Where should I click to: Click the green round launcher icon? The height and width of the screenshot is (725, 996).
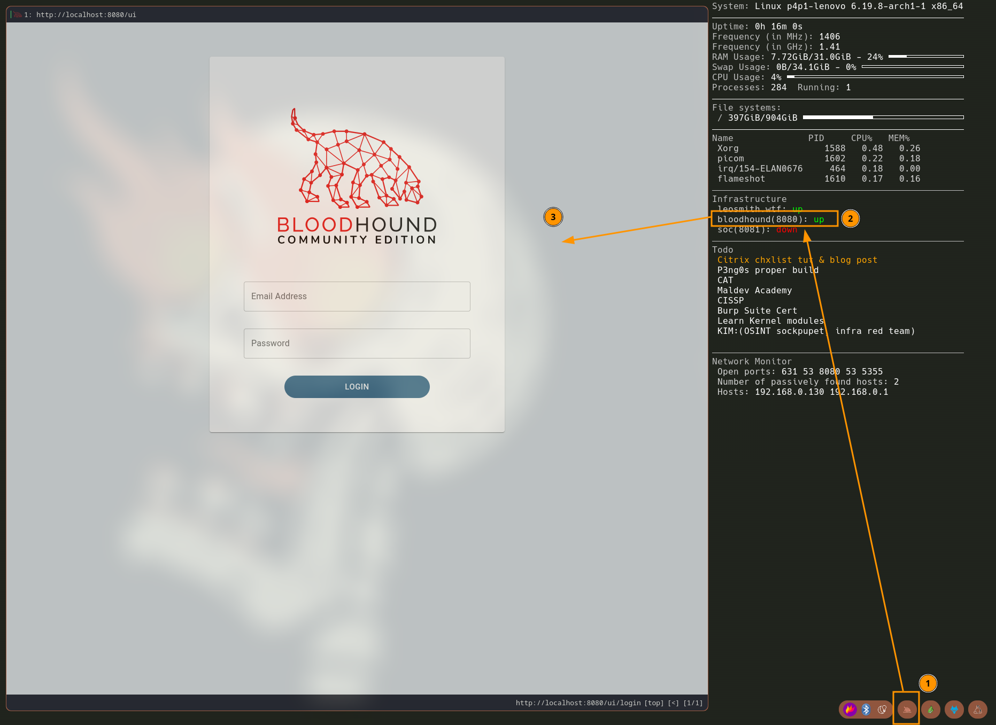tap(931, 710)
